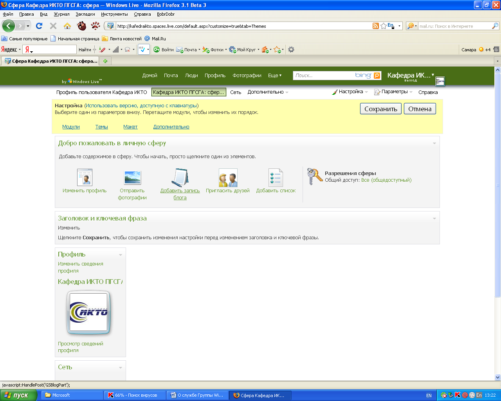Click the Добавить запись блога notepad icon
Viewport: 501px width, 401px height.
click(180, 177)
